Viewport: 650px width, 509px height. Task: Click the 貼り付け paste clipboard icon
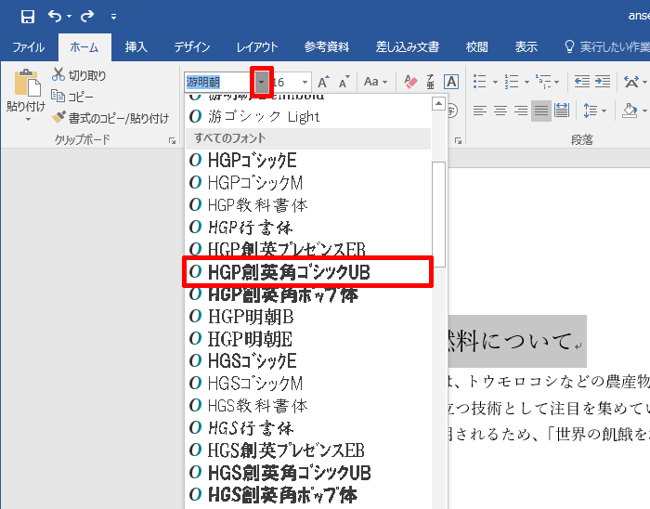point(27,83)
